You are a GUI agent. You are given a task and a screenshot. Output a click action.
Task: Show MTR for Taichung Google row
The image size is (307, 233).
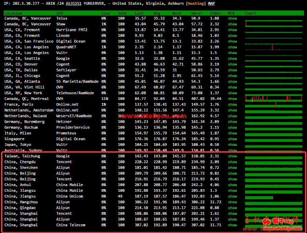(232, 156)
